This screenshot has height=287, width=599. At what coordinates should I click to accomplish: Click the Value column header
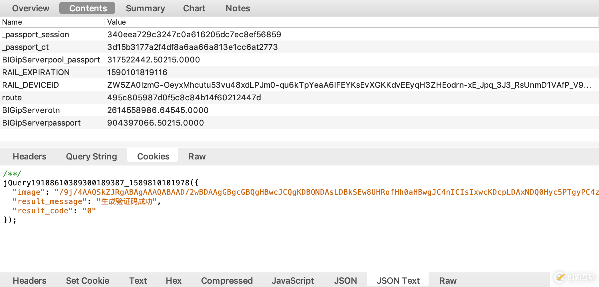point(116,22)
